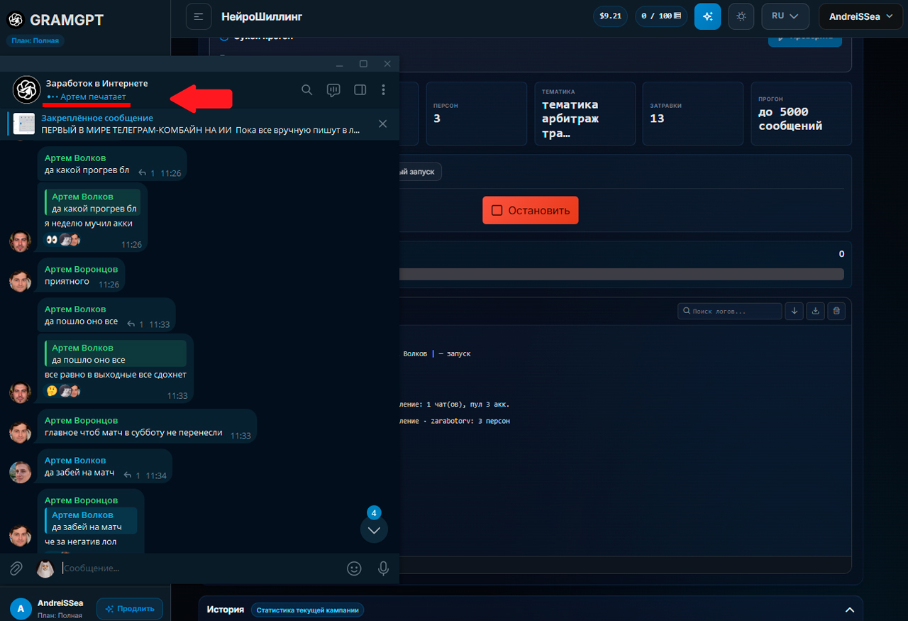
Task: Click eyes emoji reaction on 'я неделю мучил акки'
Action: [51, 240]
